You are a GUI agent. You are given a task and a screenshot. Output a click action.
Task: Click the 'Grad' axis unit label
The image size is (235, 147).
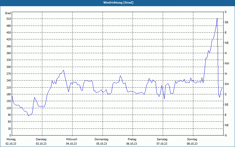pos(8,13)
